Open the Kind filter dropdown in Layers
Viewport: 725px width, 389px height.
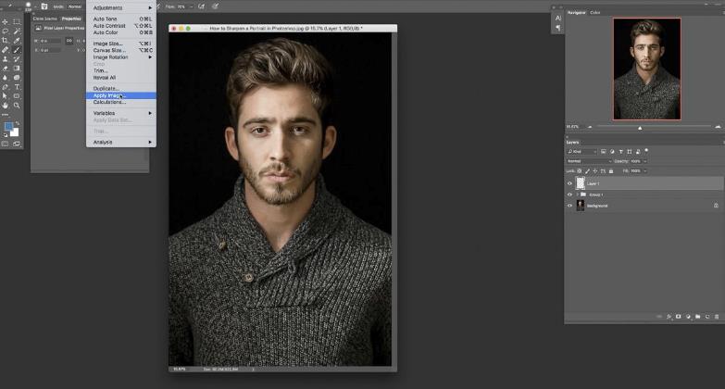(x=582, y=151)
